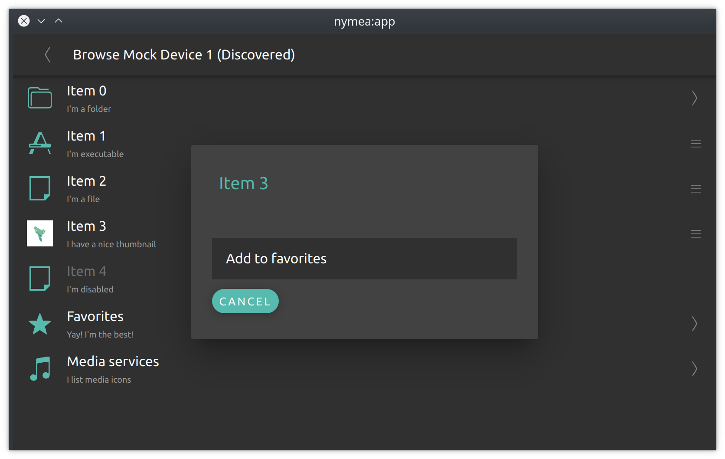
Task: Choose Add to favorites option
Action: coord(365,259)
